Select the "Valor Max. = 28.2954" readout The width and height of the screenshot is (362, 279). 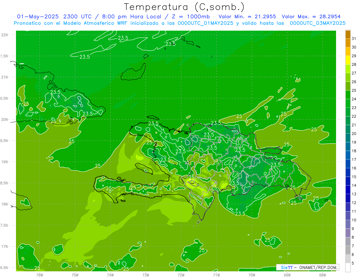click(x=311, y=17)
